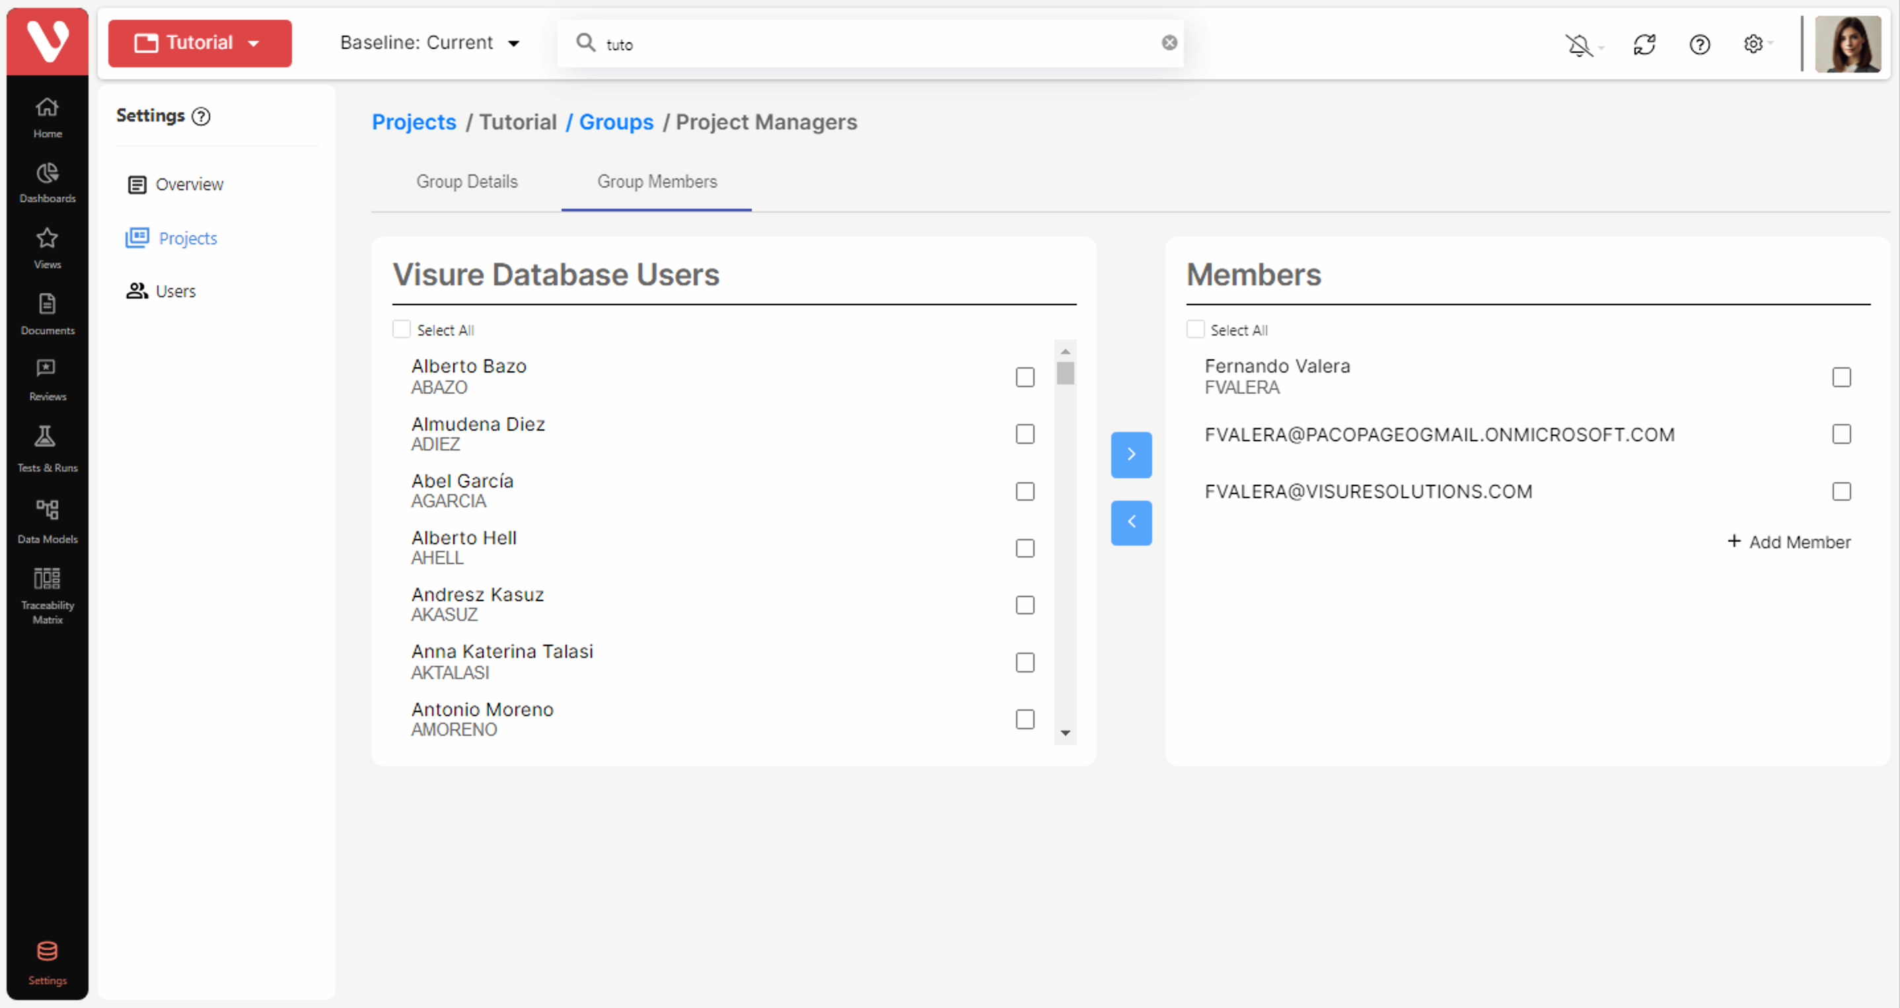
Task: Click the user list scrollbar down arrow
Action: pyautogui.click(x=1065, y=732)
